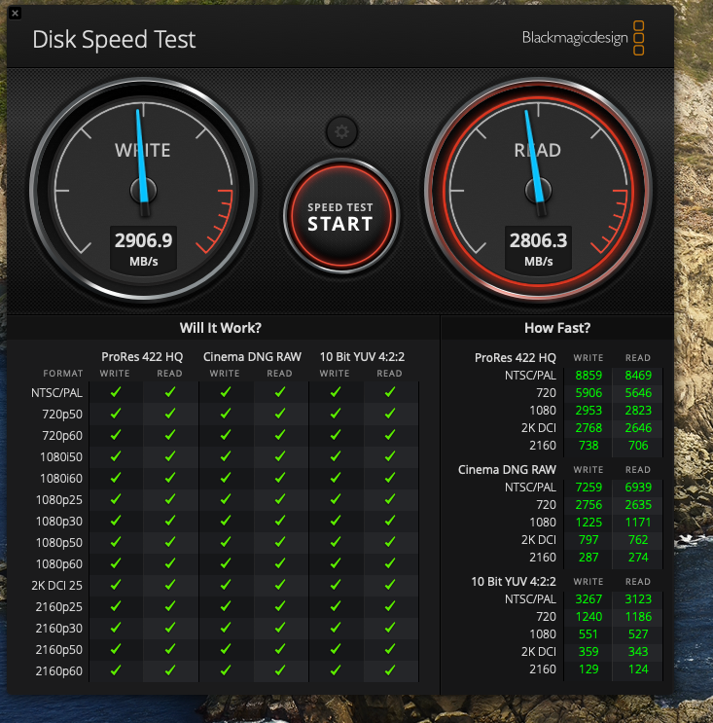Click 10 Bit YUV read checkmark for 2160p30

pos(390,628)
